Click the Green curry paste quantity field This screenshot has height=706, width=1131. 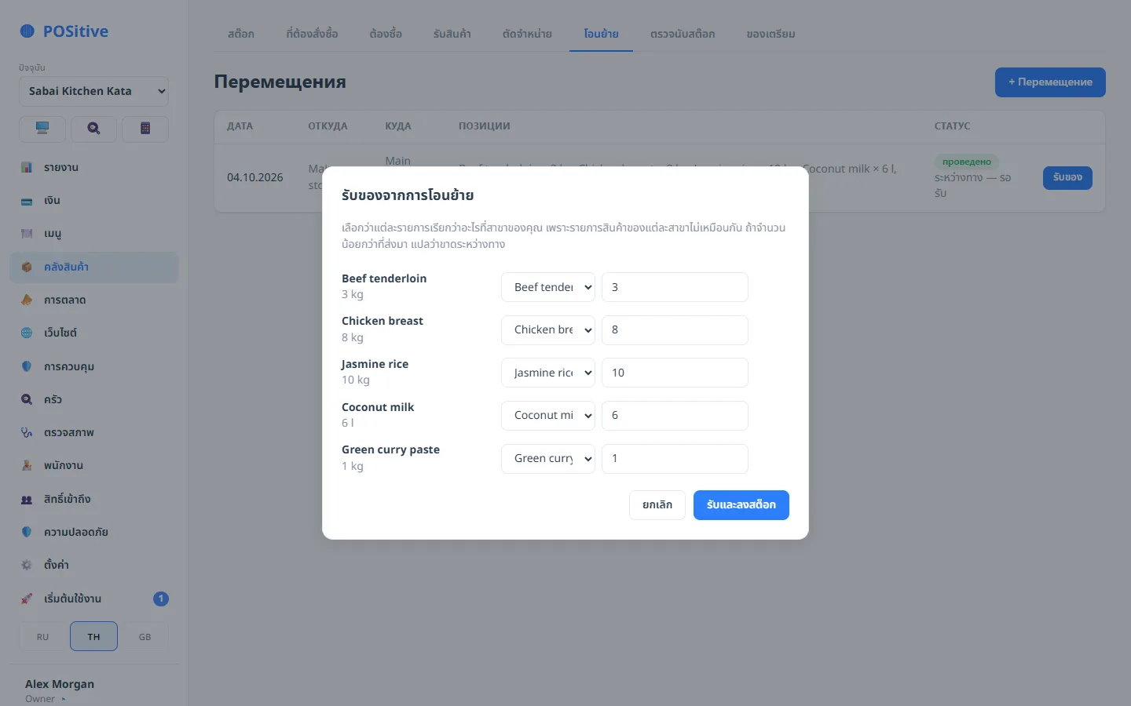point(675,459)
